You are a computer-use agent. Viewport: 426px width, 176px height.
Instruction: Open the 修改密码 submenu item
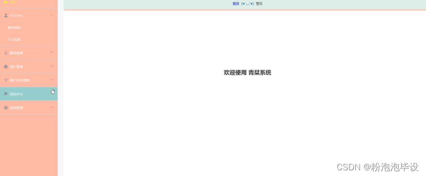pyautogui.click(x=14, y=28)
